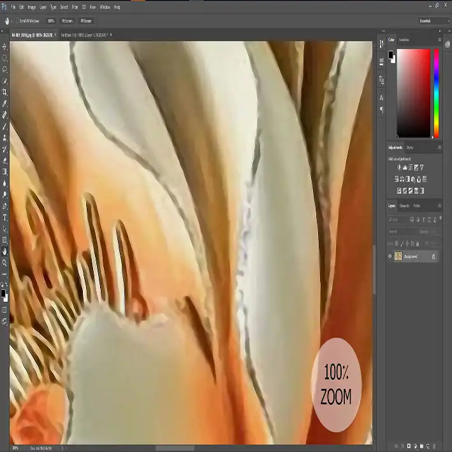Image resolution: width=452 pixels, height=452 pixels.
Task: Hide the Background layer with eye icon
Action: pyautogui.click(x=390, y=256)
